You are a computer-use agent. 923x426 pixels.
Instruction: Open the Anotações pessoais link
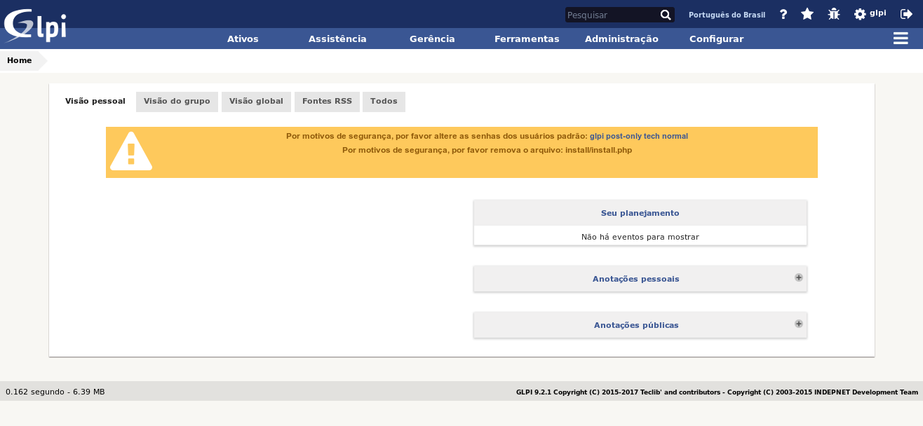tap(636, 279)
